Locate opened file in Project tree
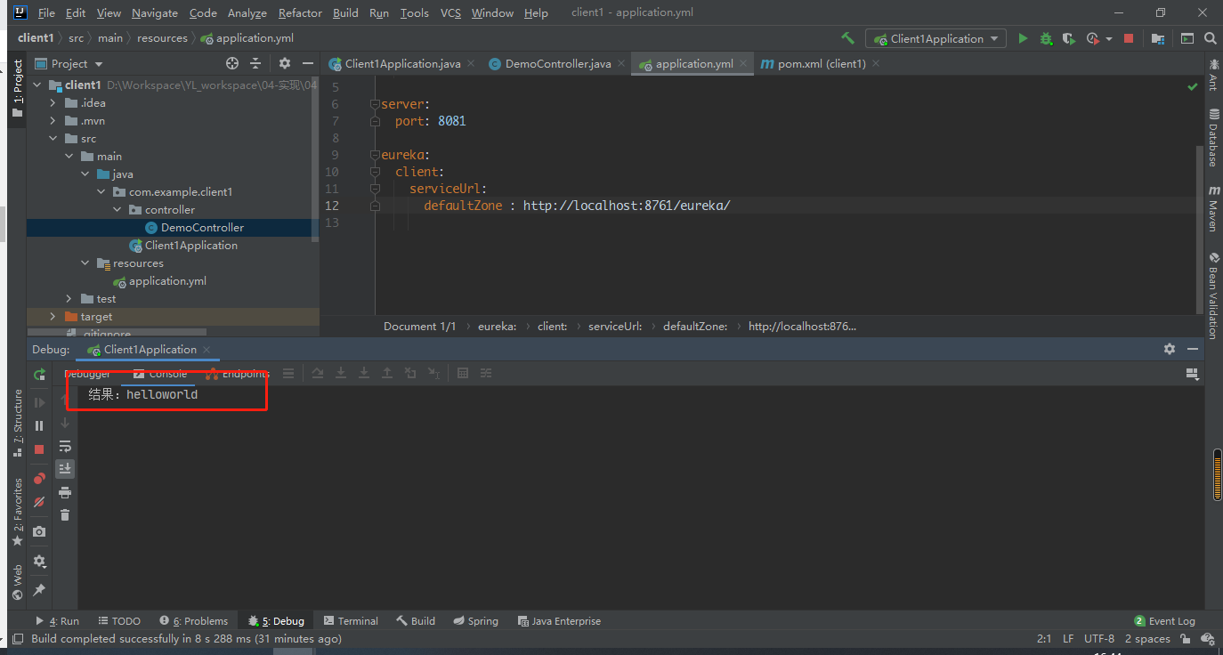This screenshot has width=1223, height=655. click(x=232, y=63)
